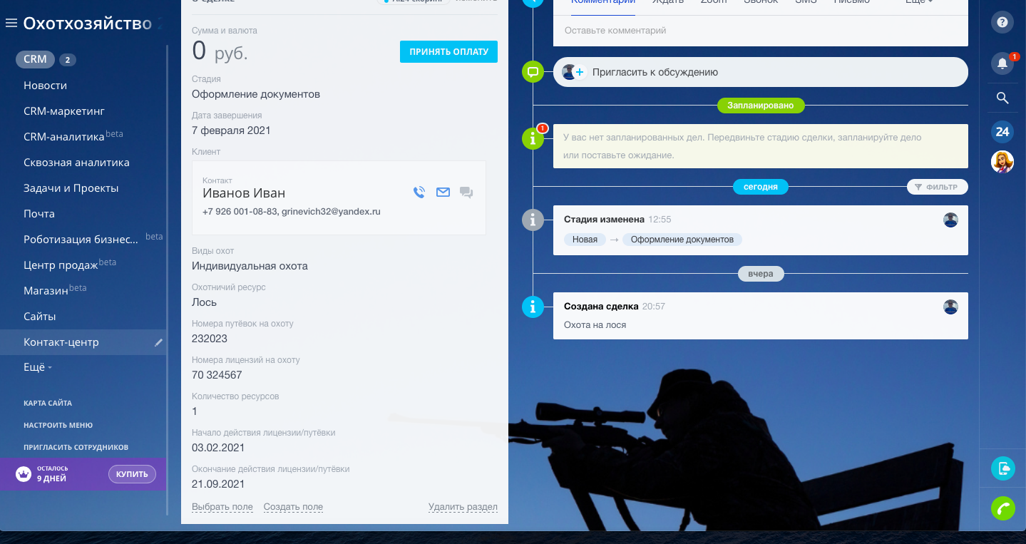This screenshot has height=544, width=1026.
Task: Click the license number 70 324567
Action: [217, 375]
